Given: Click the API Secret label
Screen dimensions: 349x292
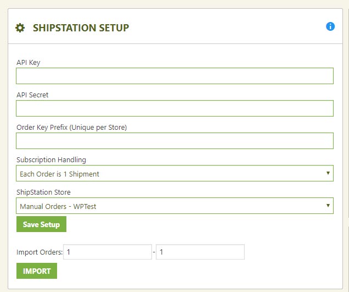Looking at the screenshot, I should pyautogui.click(x=32, y=95).
